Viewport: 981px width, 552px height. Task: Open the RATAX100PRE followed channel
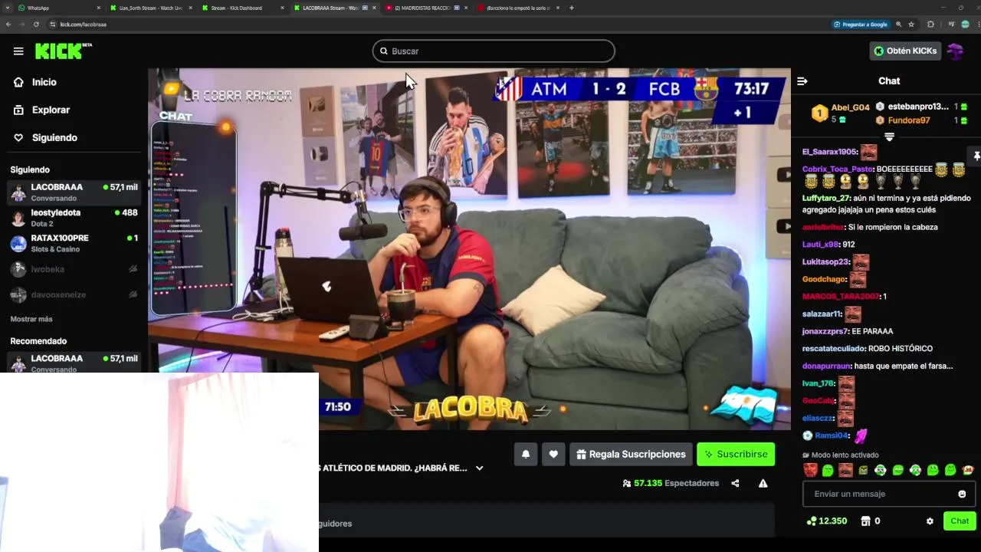pos(74,243)
